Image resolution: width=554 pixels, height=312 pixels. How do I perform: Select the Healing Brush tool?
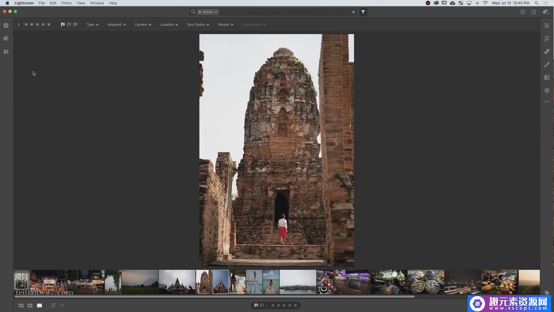[x=547, y=51]
